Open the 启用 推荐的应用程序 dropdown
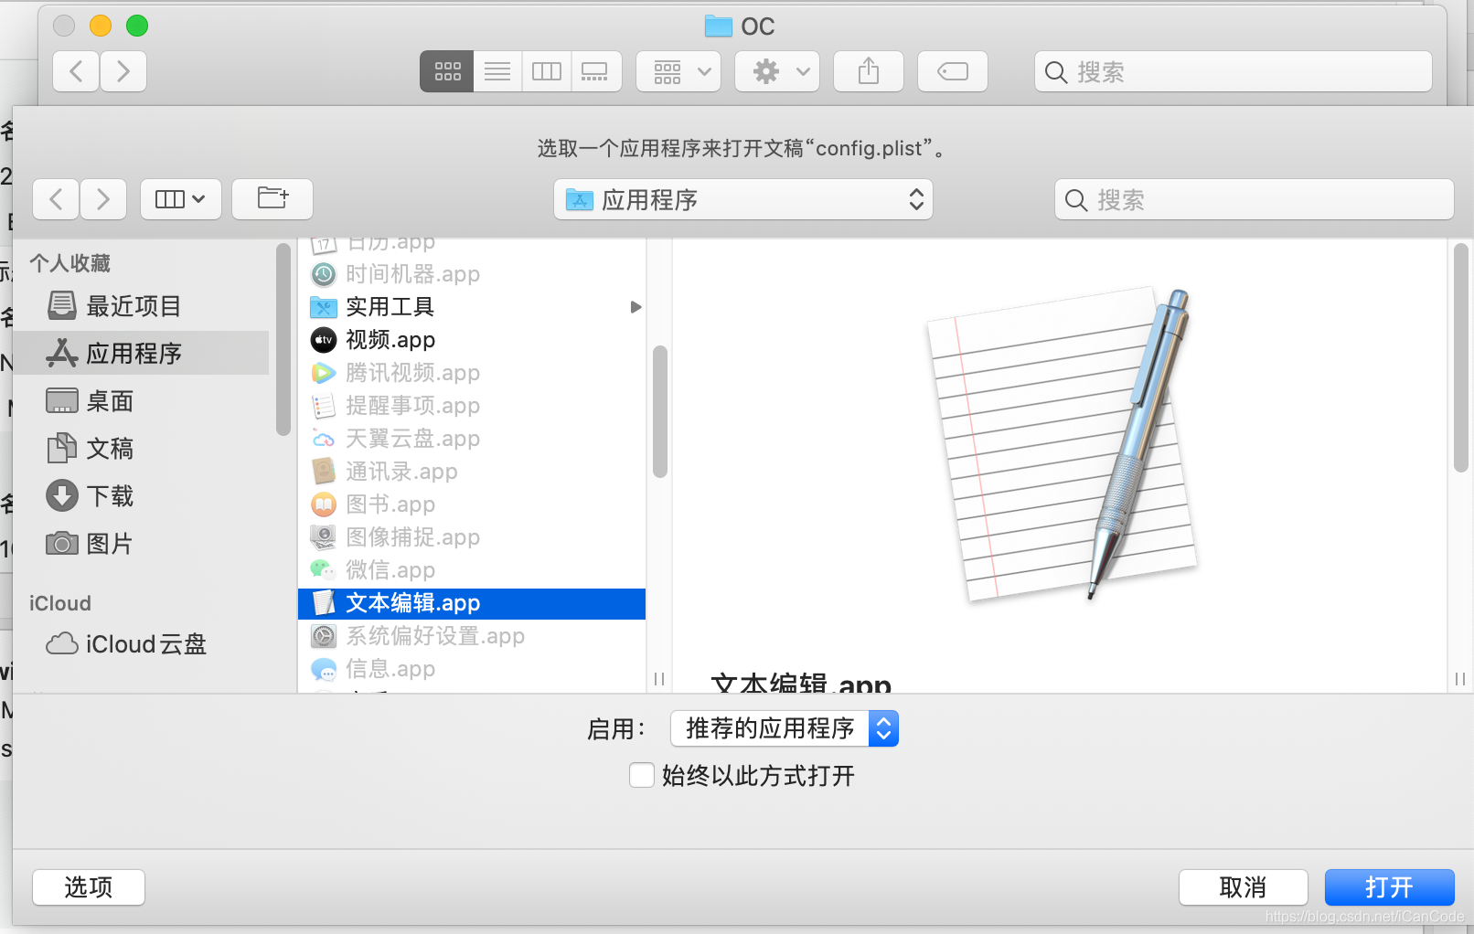 coord(785,728)
